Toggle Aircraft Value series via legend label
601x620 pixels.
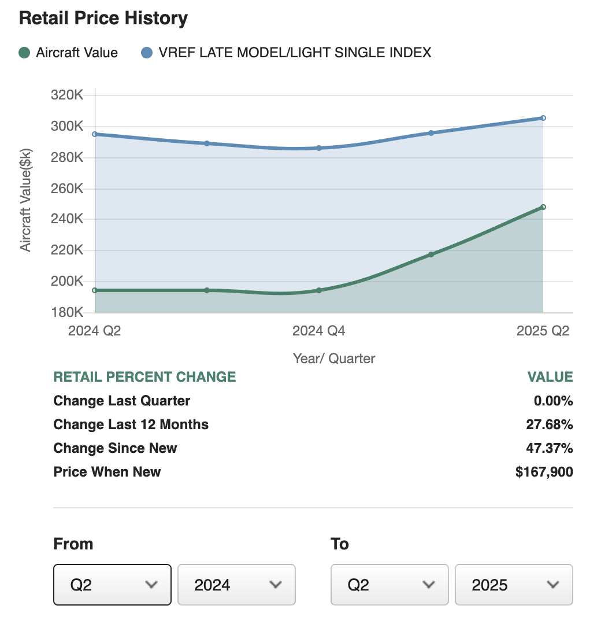click(x=76, y=53)
